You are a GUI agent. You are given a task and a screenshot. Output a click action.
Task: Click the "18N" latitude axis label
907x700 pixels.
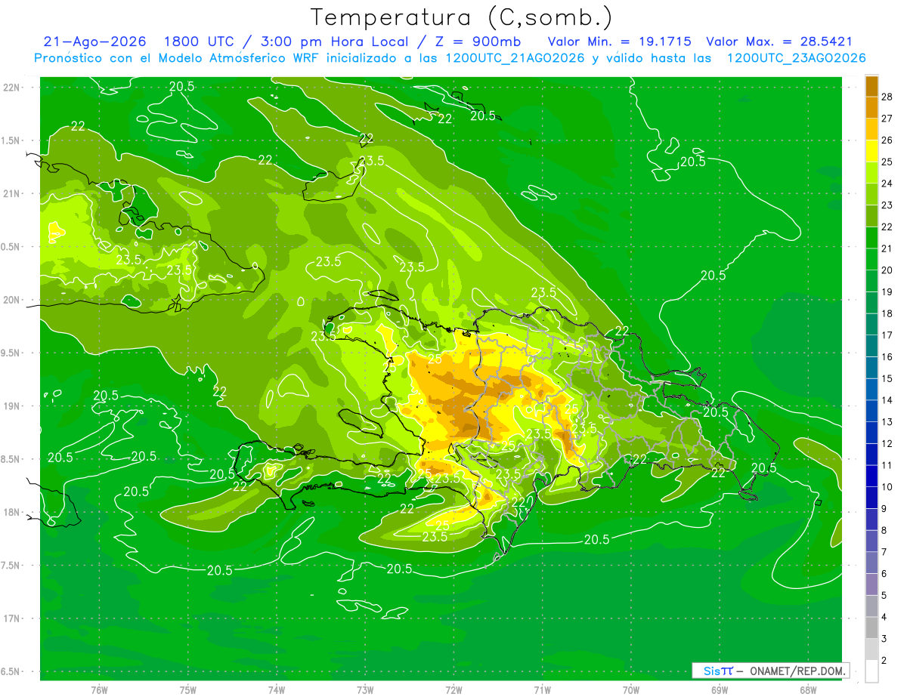click(12, 512)
